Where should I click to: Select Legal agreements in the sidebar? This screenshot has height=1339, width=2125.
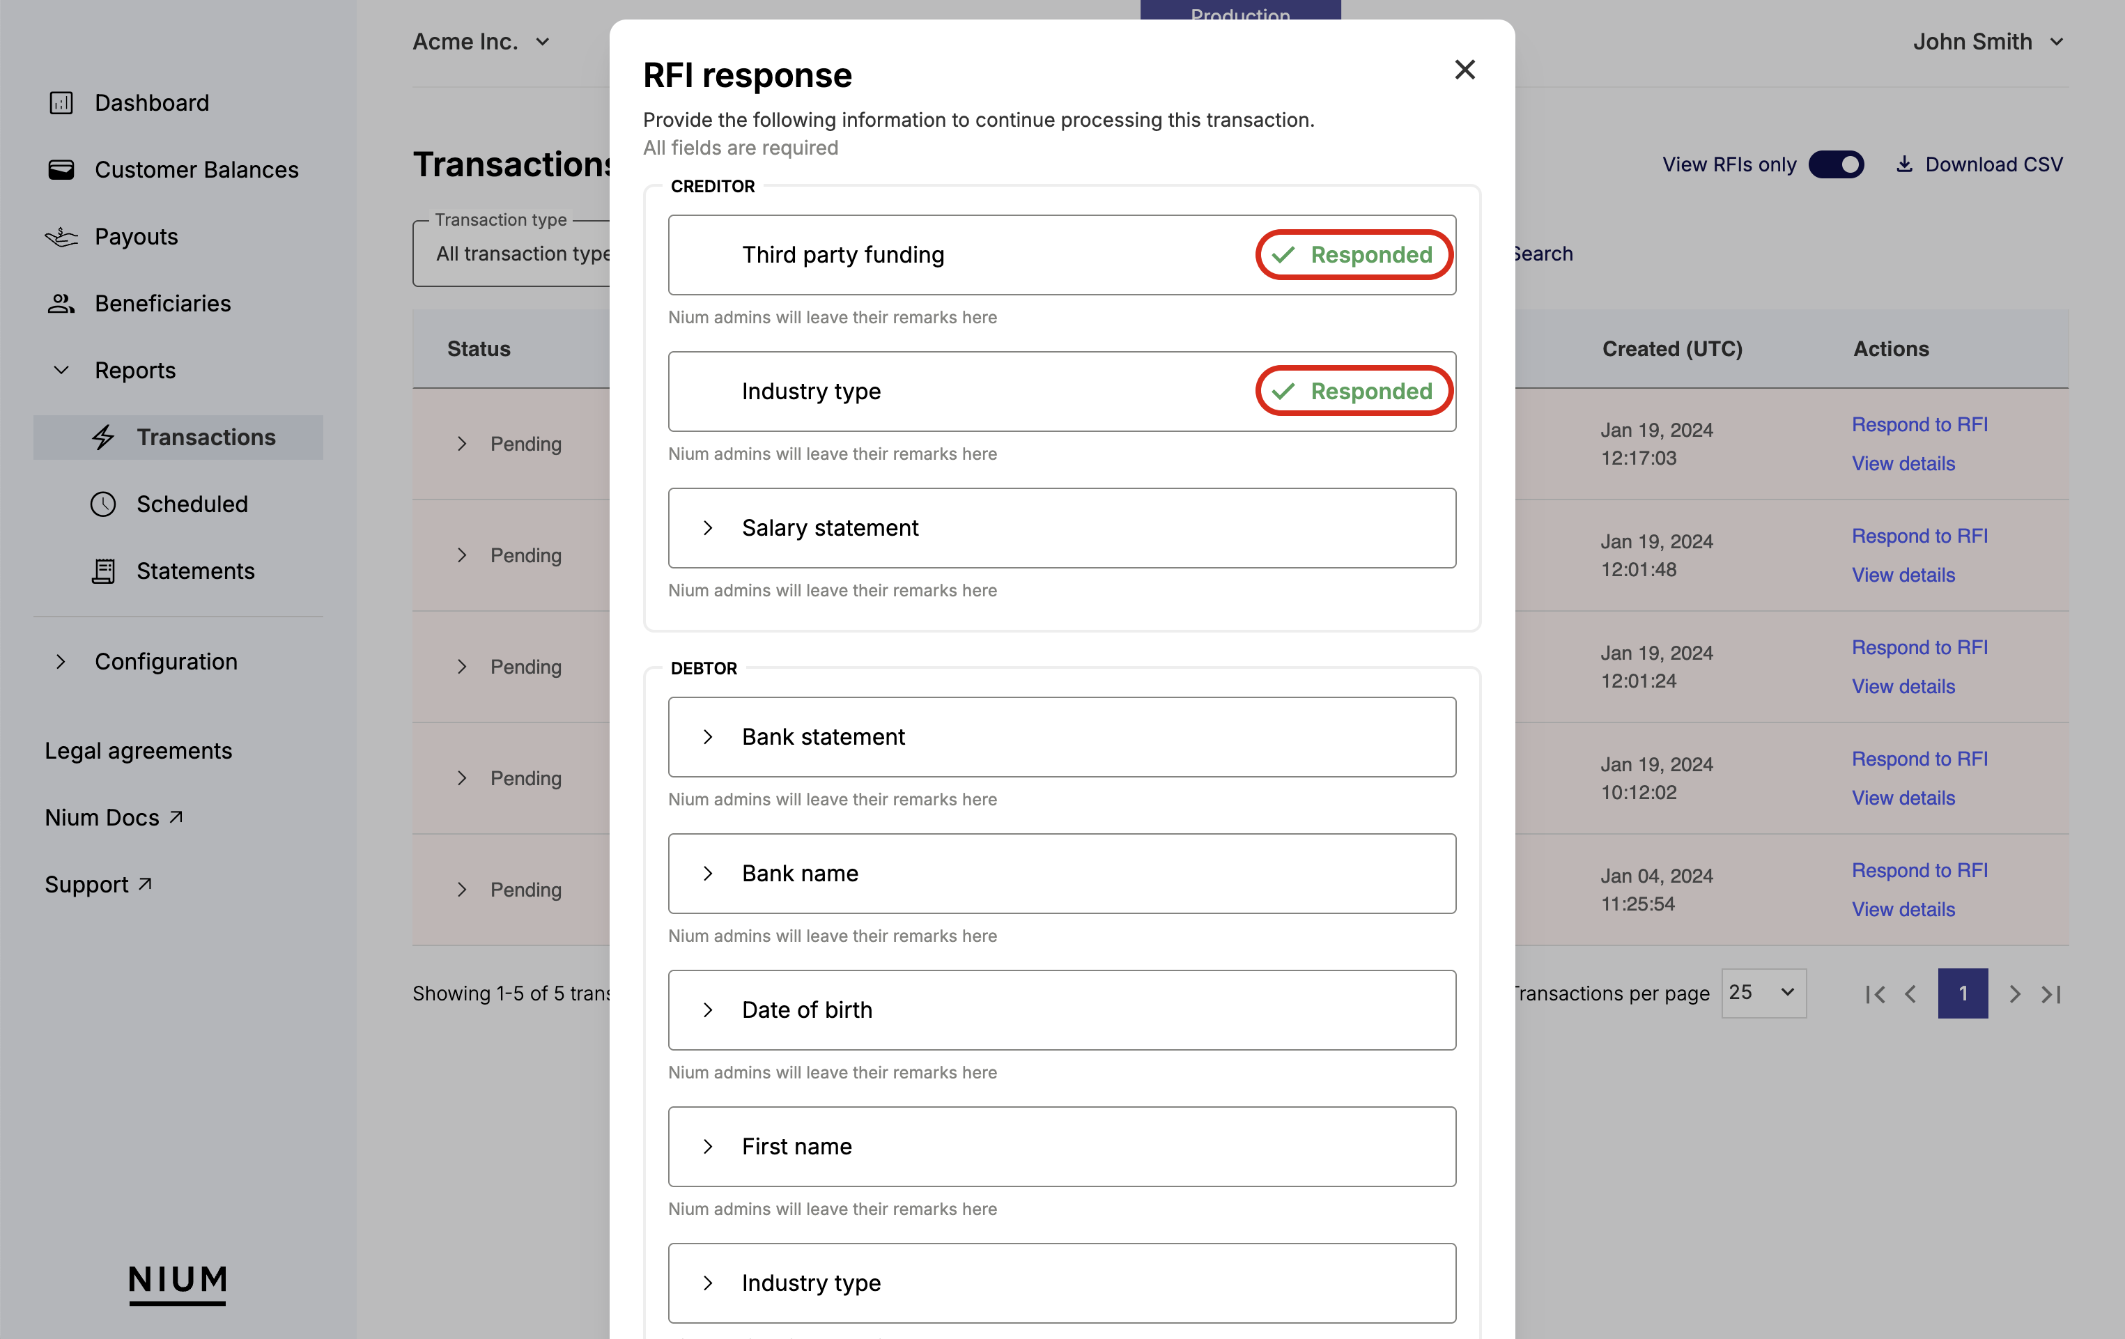click(x=138, y=750)
